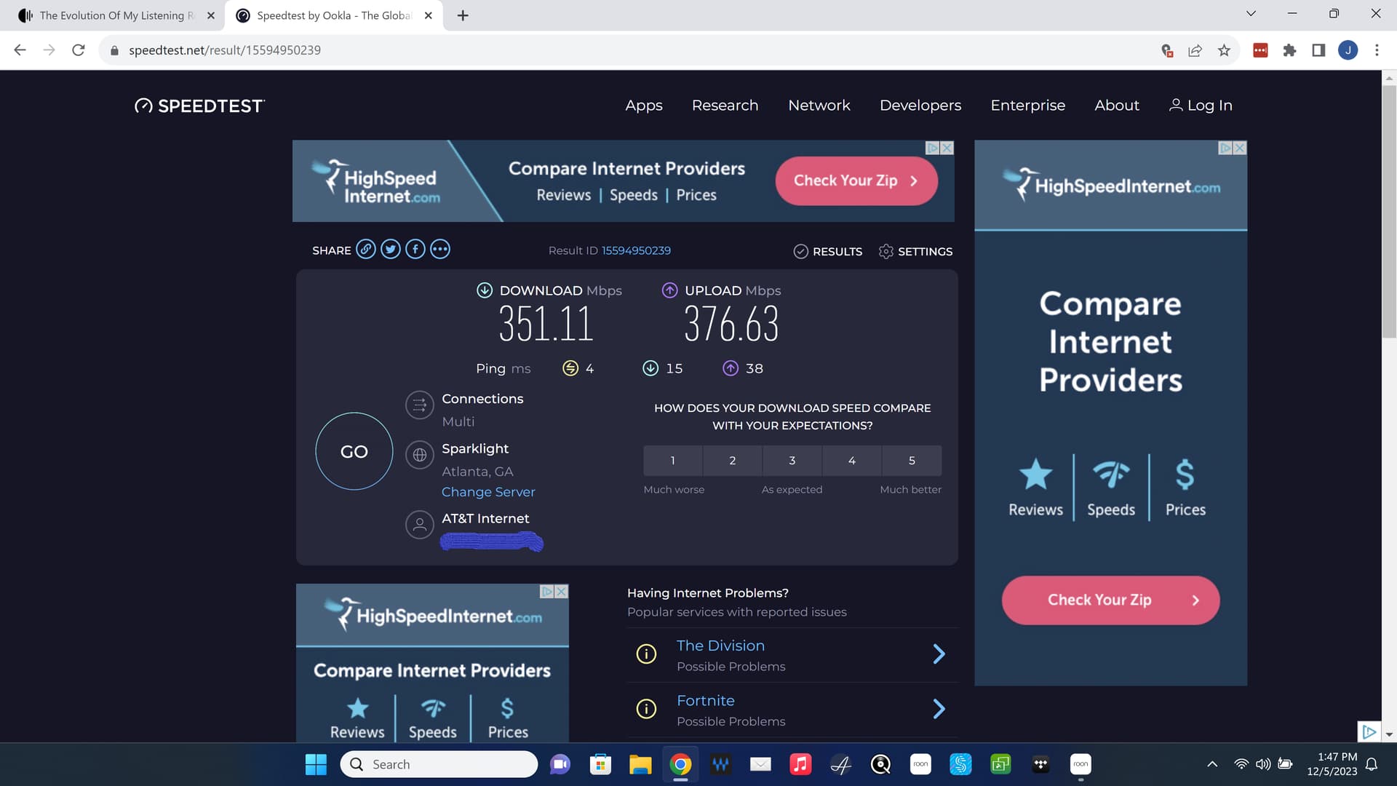Click the SPEEDTEST logo
This screenshot has width=1397, height=786.
click(x=199, y=106)
